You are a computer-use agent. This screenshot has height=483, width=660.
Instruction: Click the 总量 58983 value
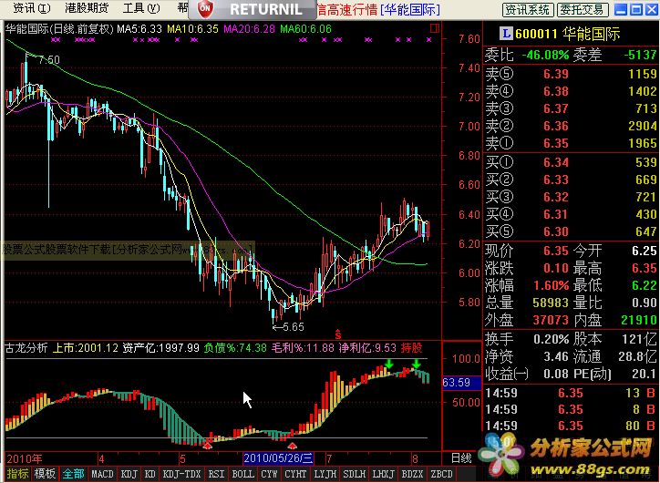(x=551, y=303)
